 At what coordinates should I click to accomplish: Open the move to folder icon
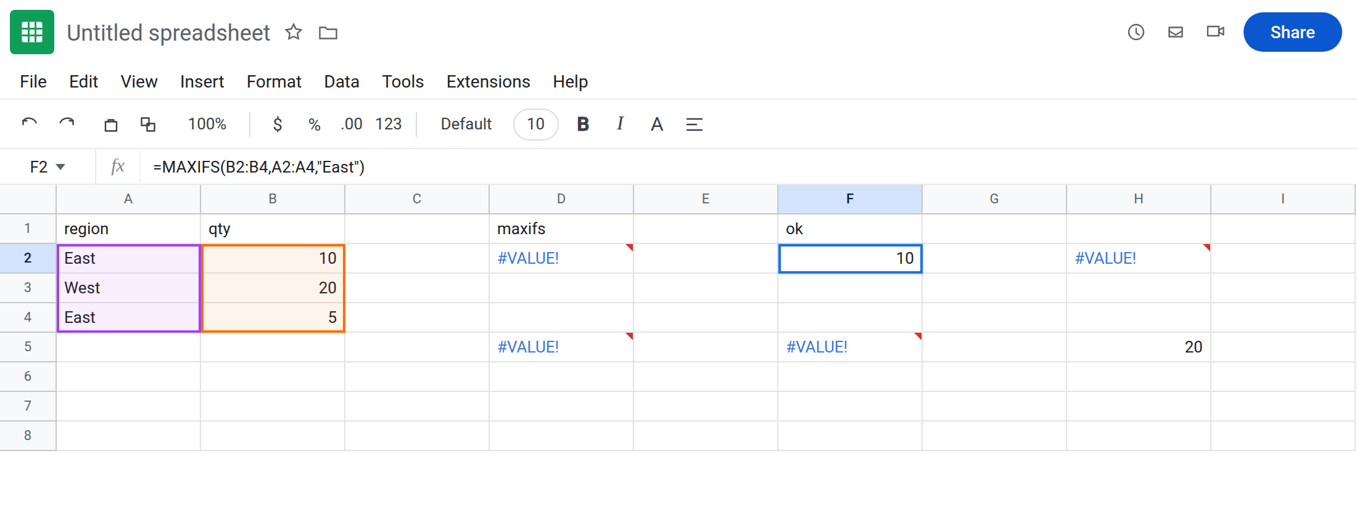(328, 33)
